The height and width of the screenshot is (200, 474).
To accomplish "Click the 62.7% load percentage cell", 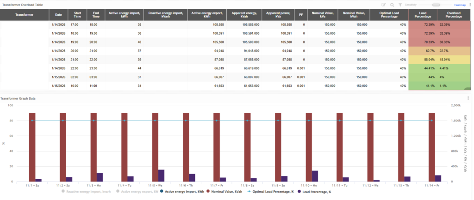I will pyautogui.click(x=423, y=51).
